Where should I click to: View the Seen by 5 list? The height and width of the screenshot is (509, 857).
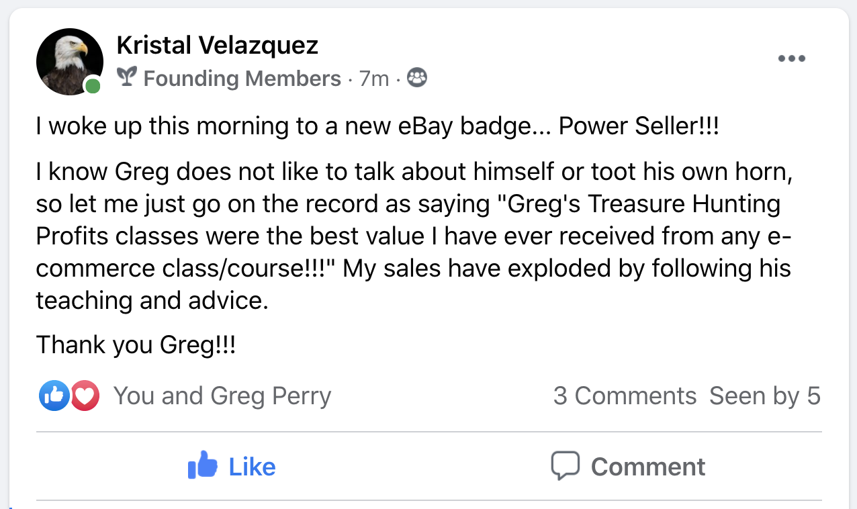pyautogui.click(x=764, y=396)
